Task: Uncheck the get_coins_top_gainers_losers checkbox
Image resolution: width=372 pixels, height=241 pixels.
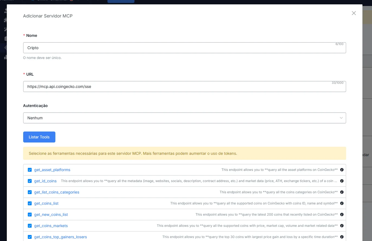Action: coord(30,237)
